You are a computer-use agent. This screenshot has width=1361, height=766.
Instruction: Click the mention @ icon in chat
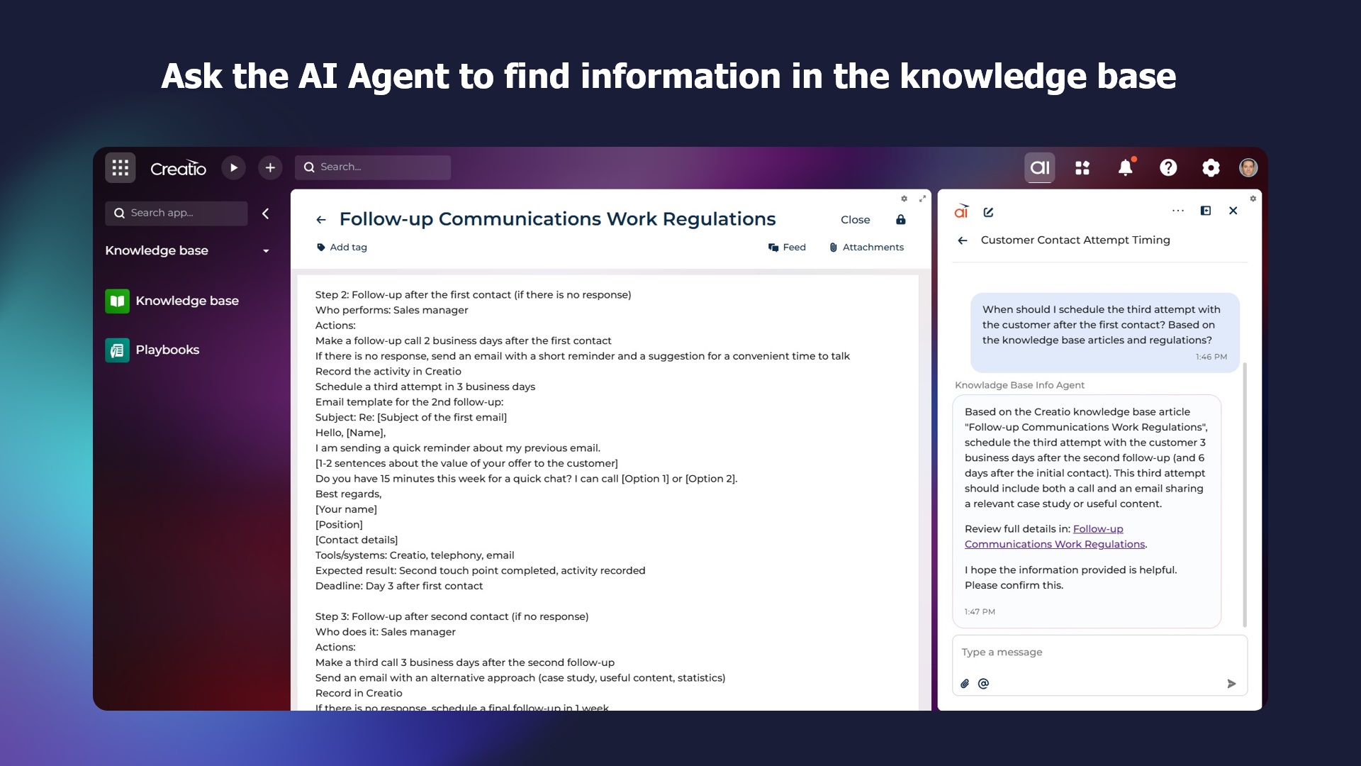coord(983,684)
